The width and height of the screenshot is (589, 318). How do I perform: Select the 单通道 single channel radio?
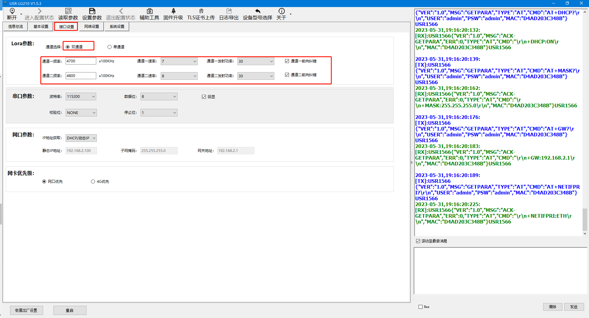click(x=109, y=47)
